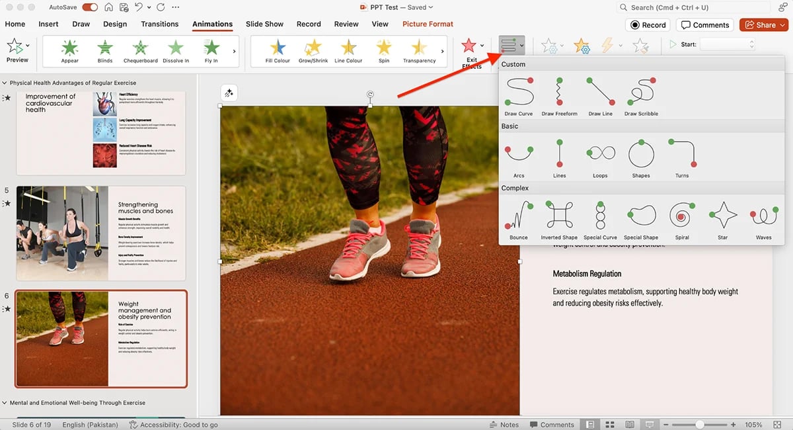Click the Record button
The width and height of the screenshot is (793, 430).
click(648, 24)
